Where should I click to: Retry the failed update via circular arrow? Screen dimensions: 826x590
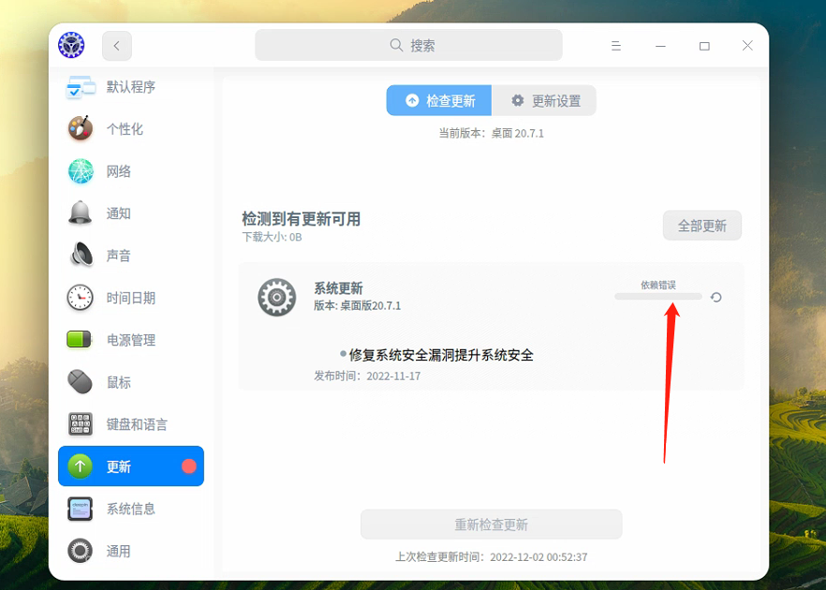(716, 297)
